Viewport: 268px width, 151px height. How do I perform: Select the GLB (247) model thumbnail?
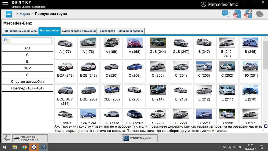pyautogui.click(x=181, y=48)
